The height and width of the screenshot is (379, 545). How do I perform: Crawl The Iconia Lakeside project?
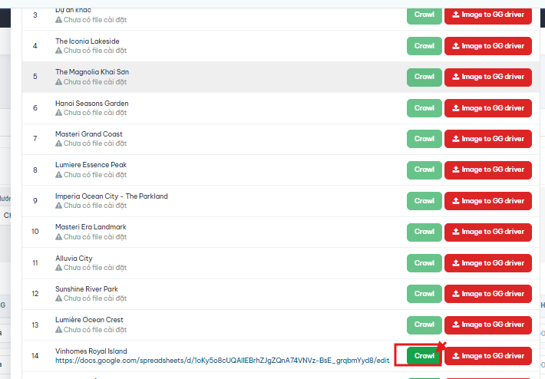tap(424, 46)
